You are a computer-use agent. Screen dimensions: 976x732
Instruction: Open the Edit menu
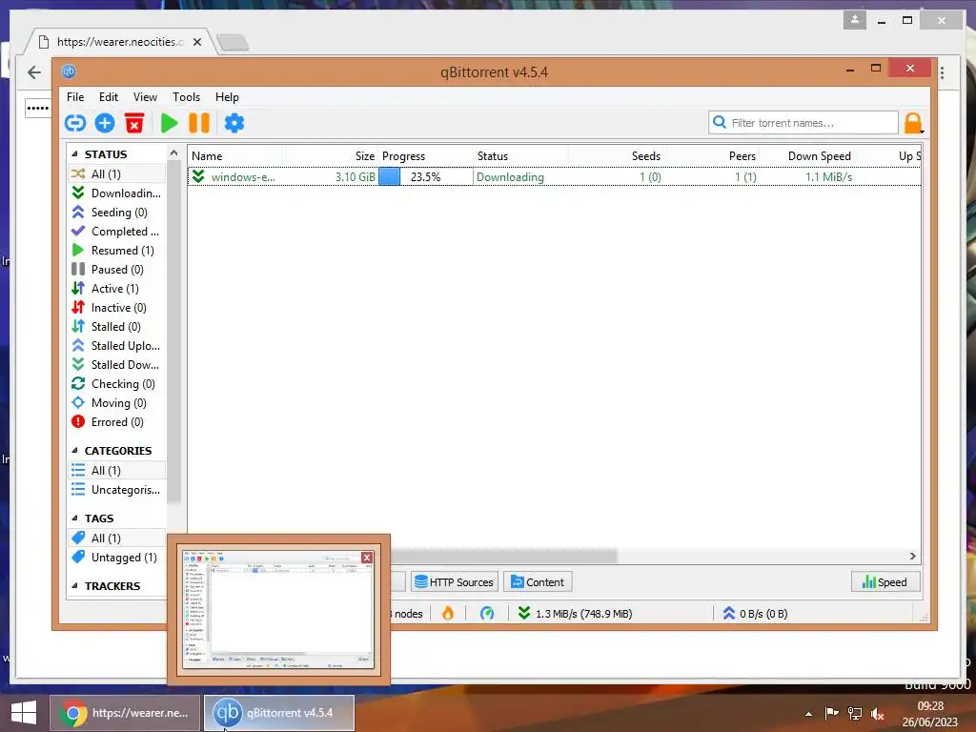tap(109, 97)
